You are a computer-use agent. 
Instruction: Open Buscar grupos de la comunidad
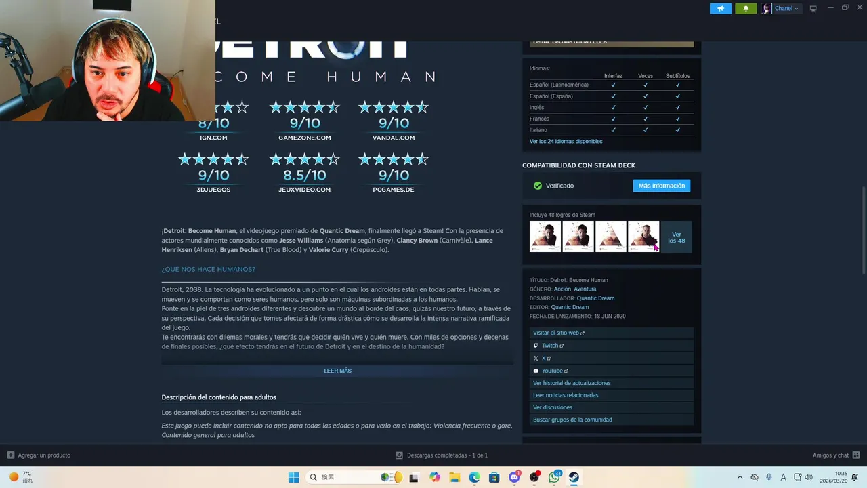point(572,420)
